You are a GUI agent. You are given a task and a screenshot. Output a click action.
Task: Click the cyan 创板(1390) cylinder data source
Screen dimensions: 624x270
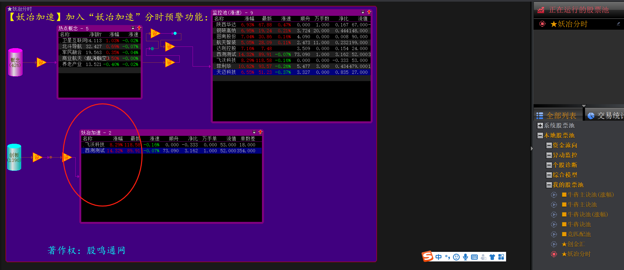coord(14,157)
